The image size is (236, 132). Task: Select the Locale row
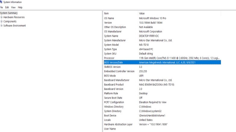tap(163, 120)
